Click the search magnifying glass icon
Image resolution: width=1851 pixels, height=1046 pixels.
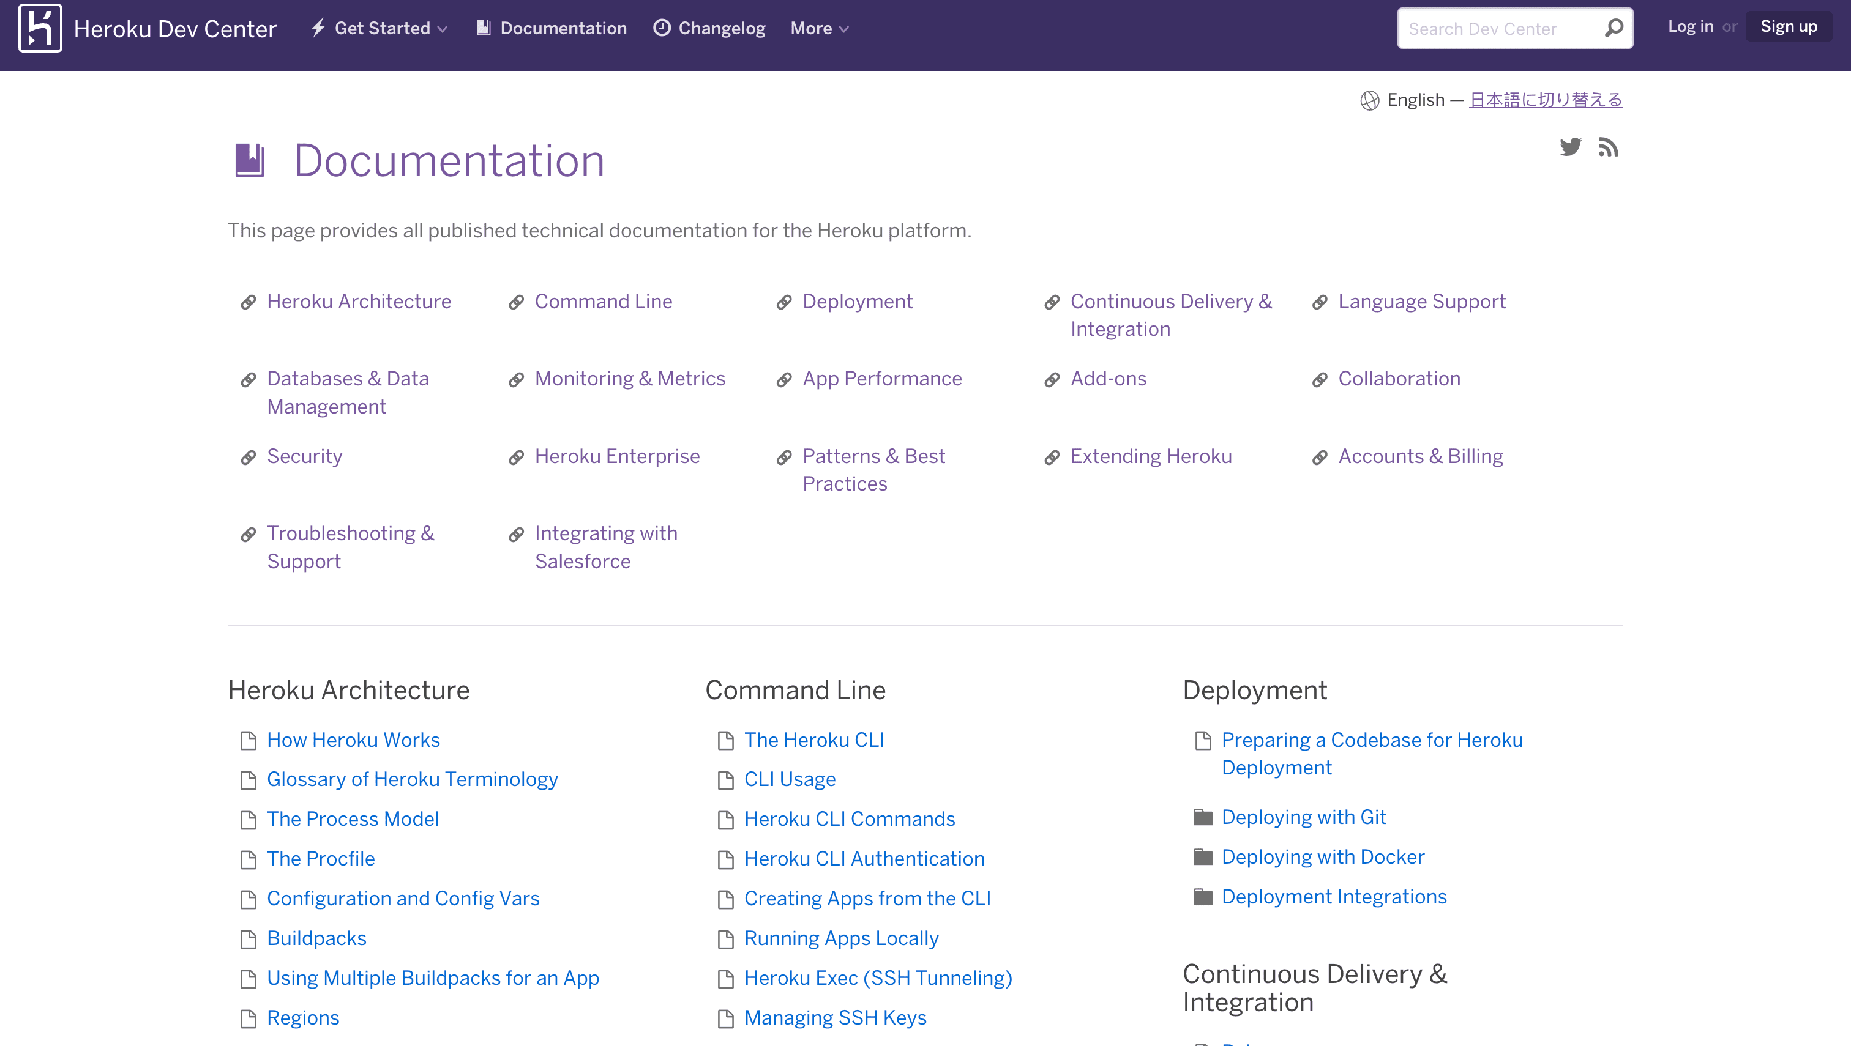(x=1615, y=28)
